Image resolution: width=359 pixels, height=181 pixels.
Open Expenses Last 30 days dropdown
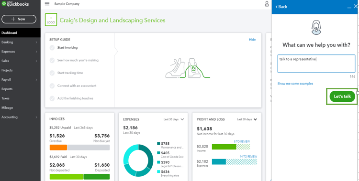(x=174, y=119)
